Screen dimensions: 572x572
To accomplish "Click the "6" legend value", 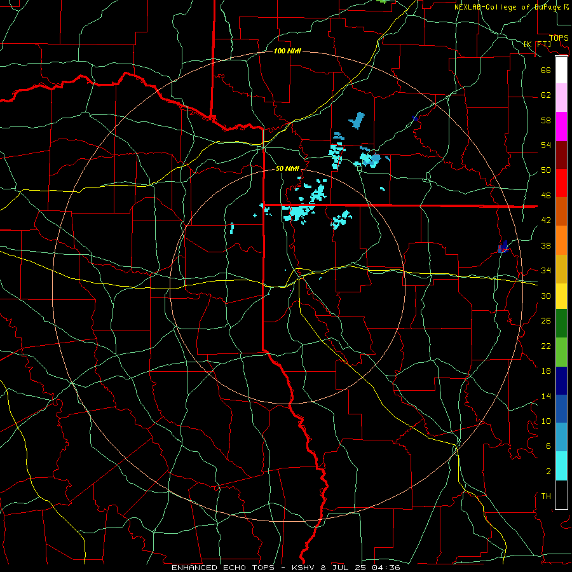I will [x=548, y=446].
